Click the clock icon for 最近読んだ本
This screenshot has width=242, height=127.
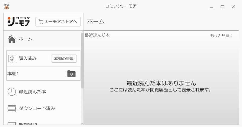tap(12, 92)
